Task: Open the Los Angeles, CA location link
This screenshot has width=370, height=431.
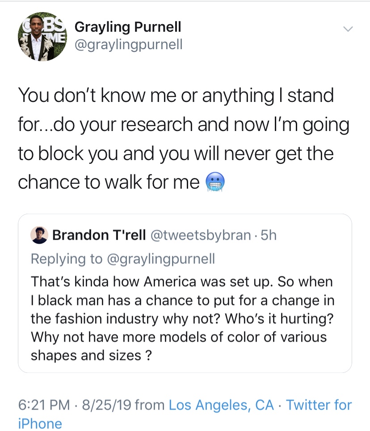Action: coord(221,405)
